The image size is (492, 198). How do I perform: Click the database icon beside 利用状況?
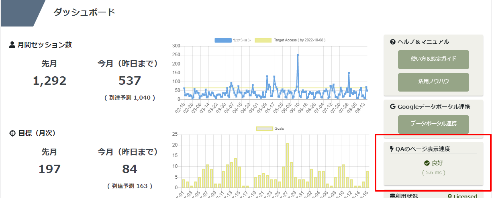[x=392, y=196]
